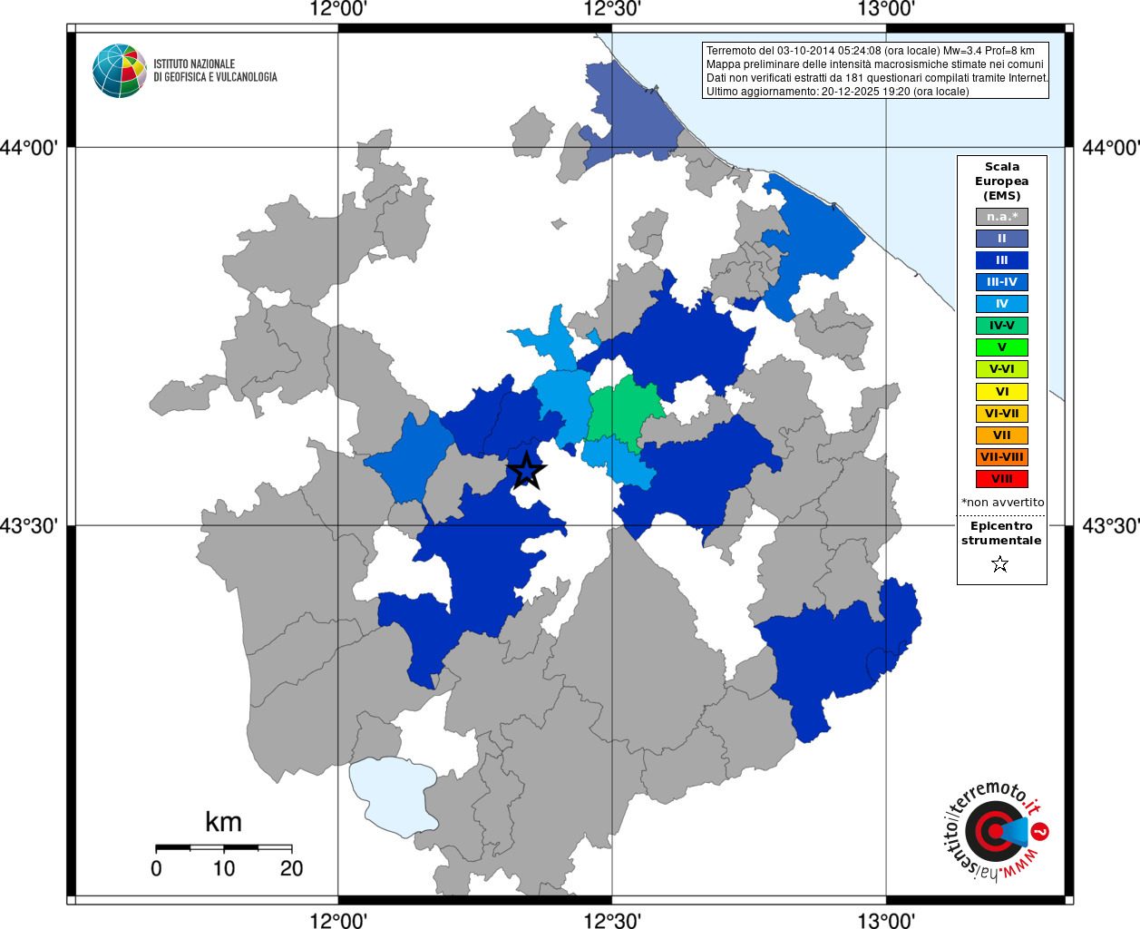Select the intensity VI-VII legend swatch
Screen dimensions: 1140x929
point(1002,414)
